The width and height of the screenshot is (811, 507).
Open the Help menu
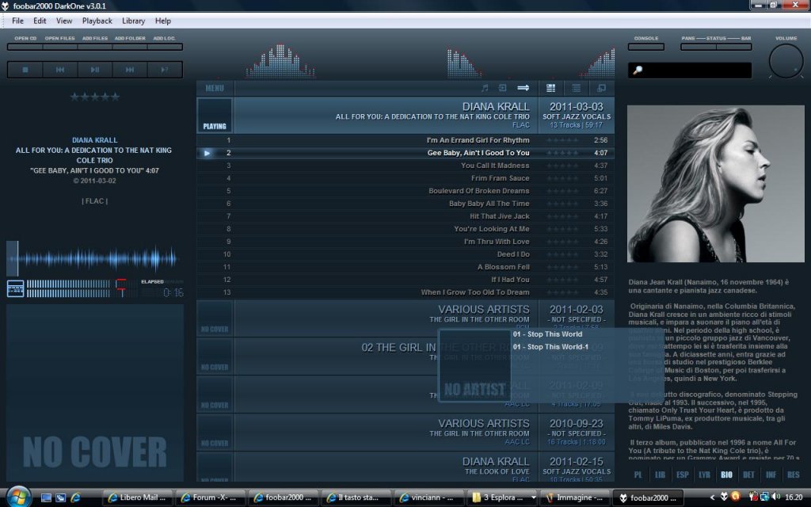click(x=163, y=21)
